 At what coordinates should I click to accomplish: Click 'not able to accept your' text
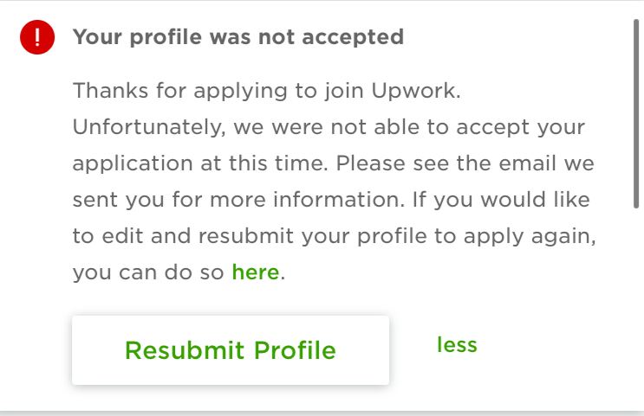(x=458, y=126)
